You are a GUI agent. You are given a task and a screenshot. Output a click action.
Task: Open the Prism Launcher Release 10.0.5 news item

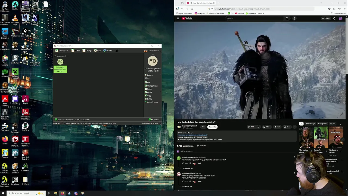(x=72, y=120)
